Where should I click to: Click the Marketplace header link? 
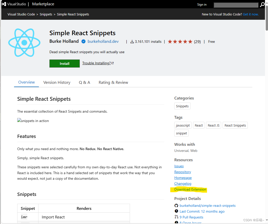43,4
